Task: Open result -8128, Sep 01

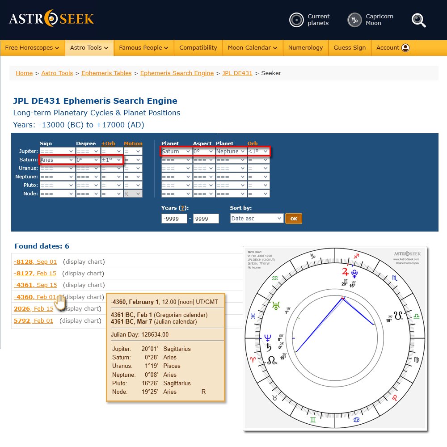Action: point(35,261)
